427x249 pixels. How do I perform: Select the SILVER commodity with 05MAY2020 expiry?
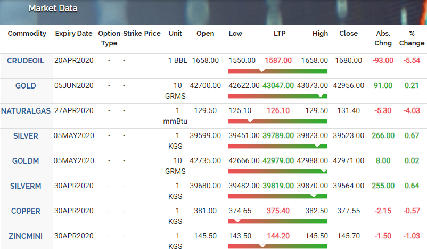[x=26, y=136]
